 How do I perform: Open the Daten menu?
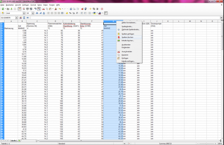coord(46,5)
